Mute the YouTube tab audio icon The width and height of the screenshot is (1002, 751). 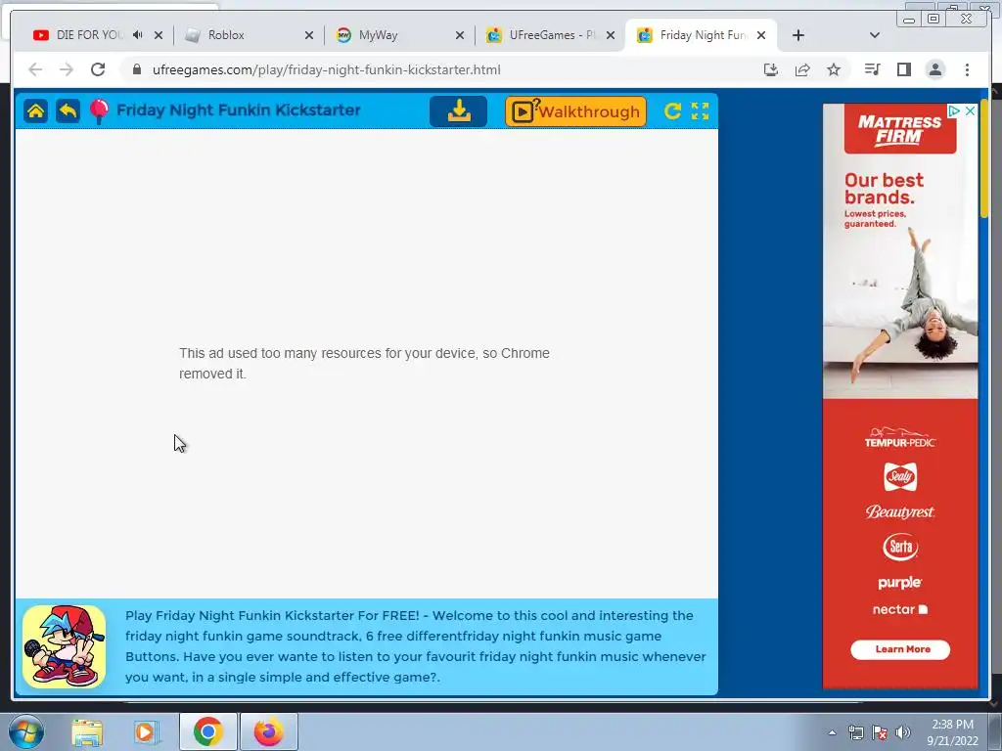(x=138, y=35)
